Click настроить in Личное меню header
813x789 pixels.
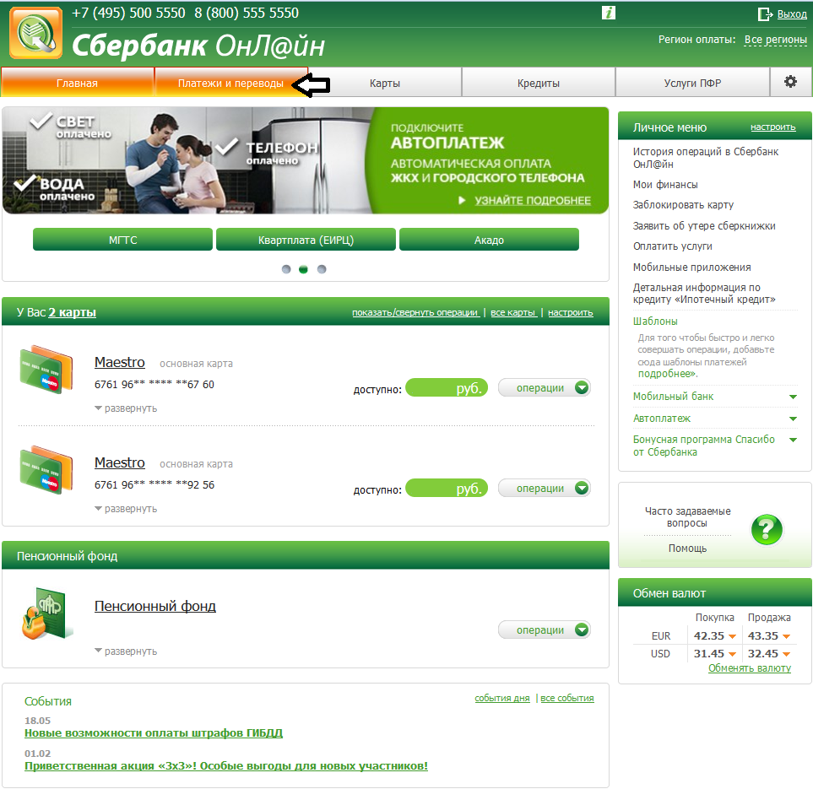[x=773, y=127]
